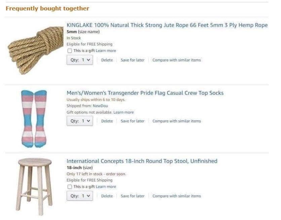This screenshot has width=281, height=220.
Task: Click the NewDou seller link
Action: (100, 106)
